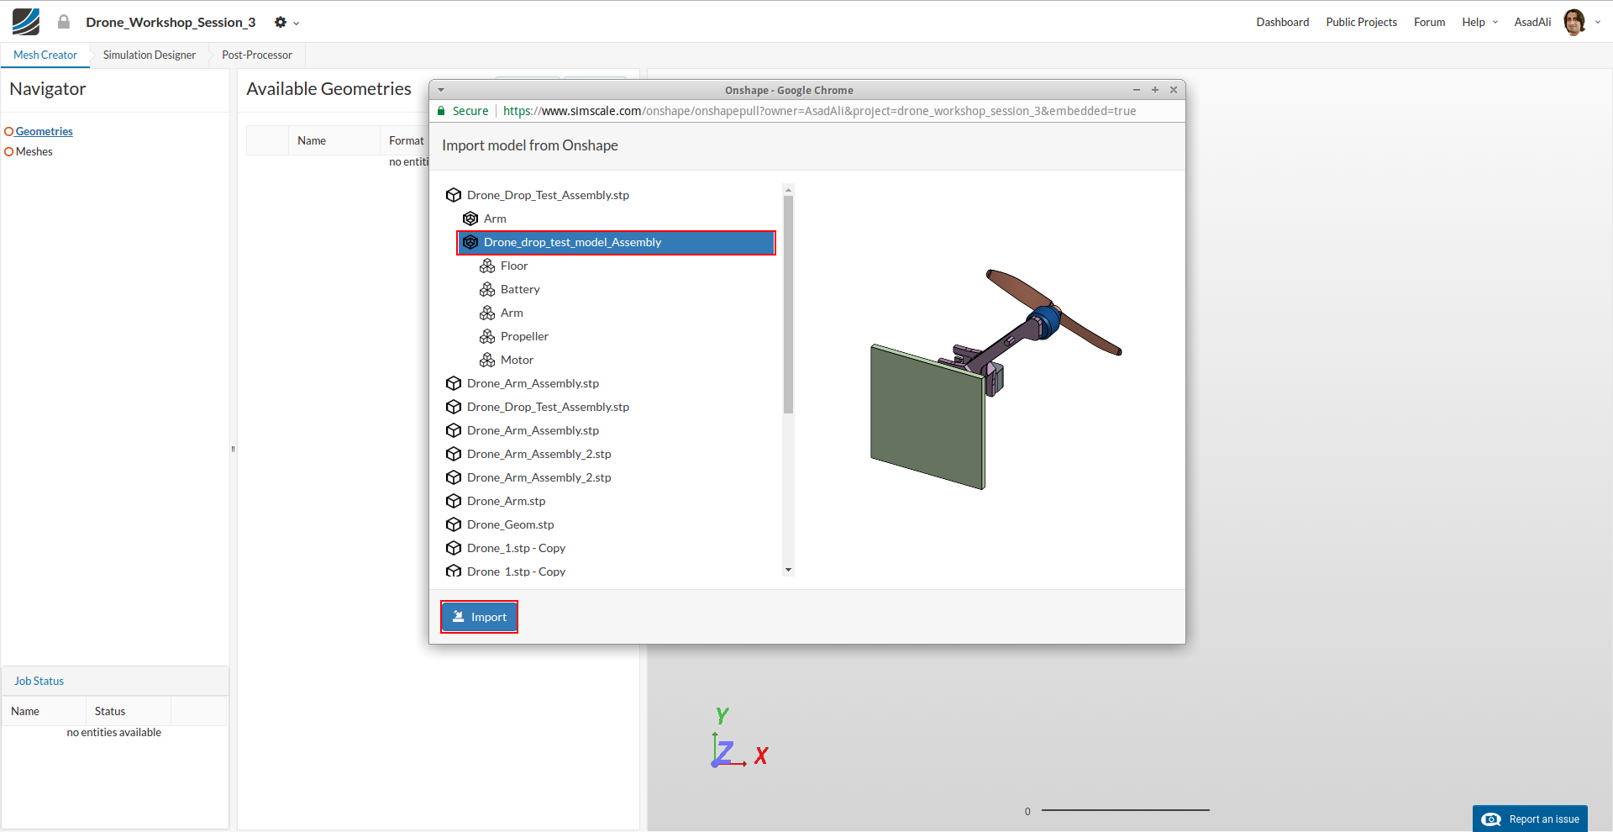Click the Format column header
This screenshot has height=832, width=1613.
coord(407,141)
